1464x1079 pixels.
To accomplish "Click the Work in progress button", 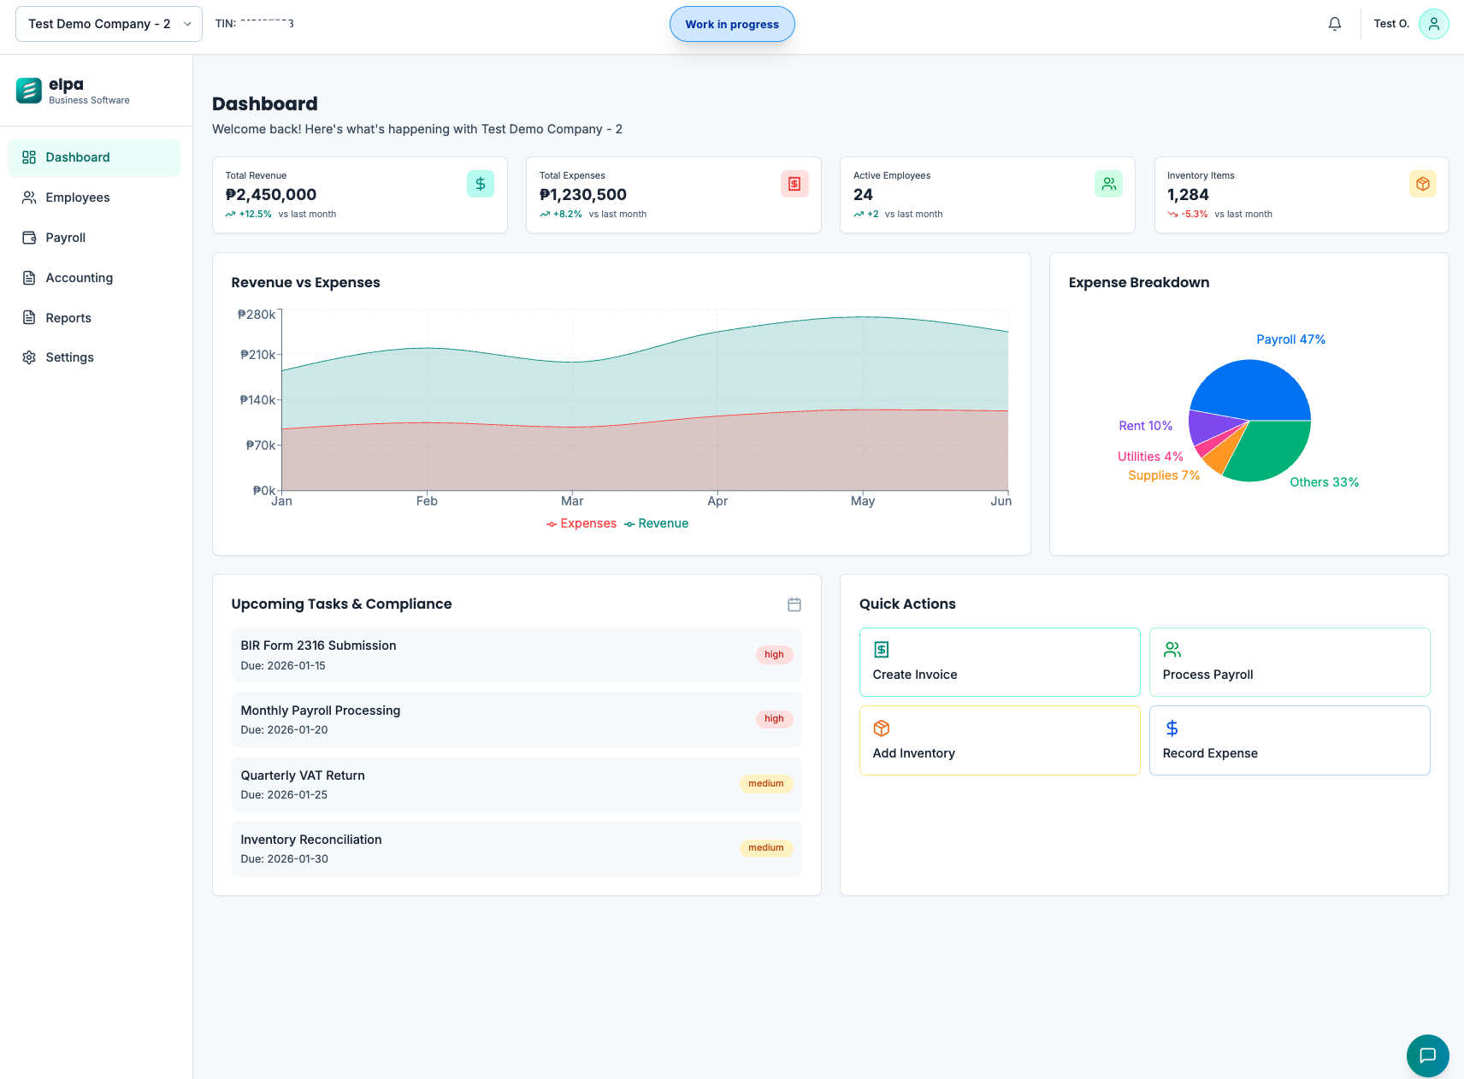I will coord(732,24).
